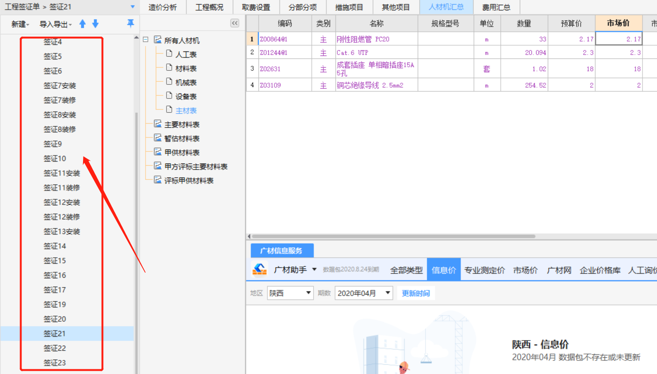Viewport: 657px width, 374px height.
Task: Click the code cell Z02631
Action: (x=285, y=69)
